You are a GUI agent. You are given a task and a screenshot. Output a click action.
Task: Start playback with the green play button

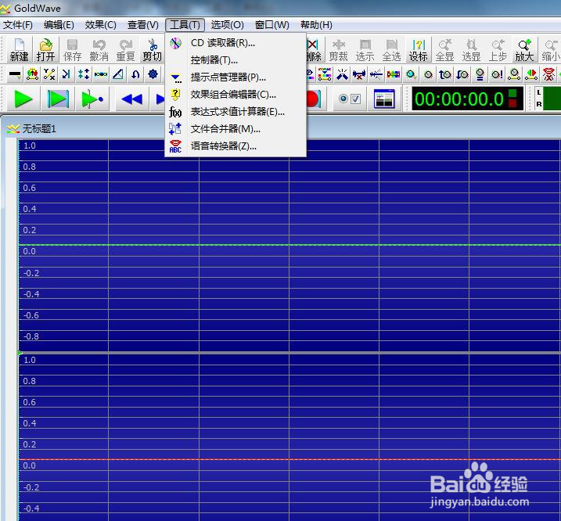23,99
